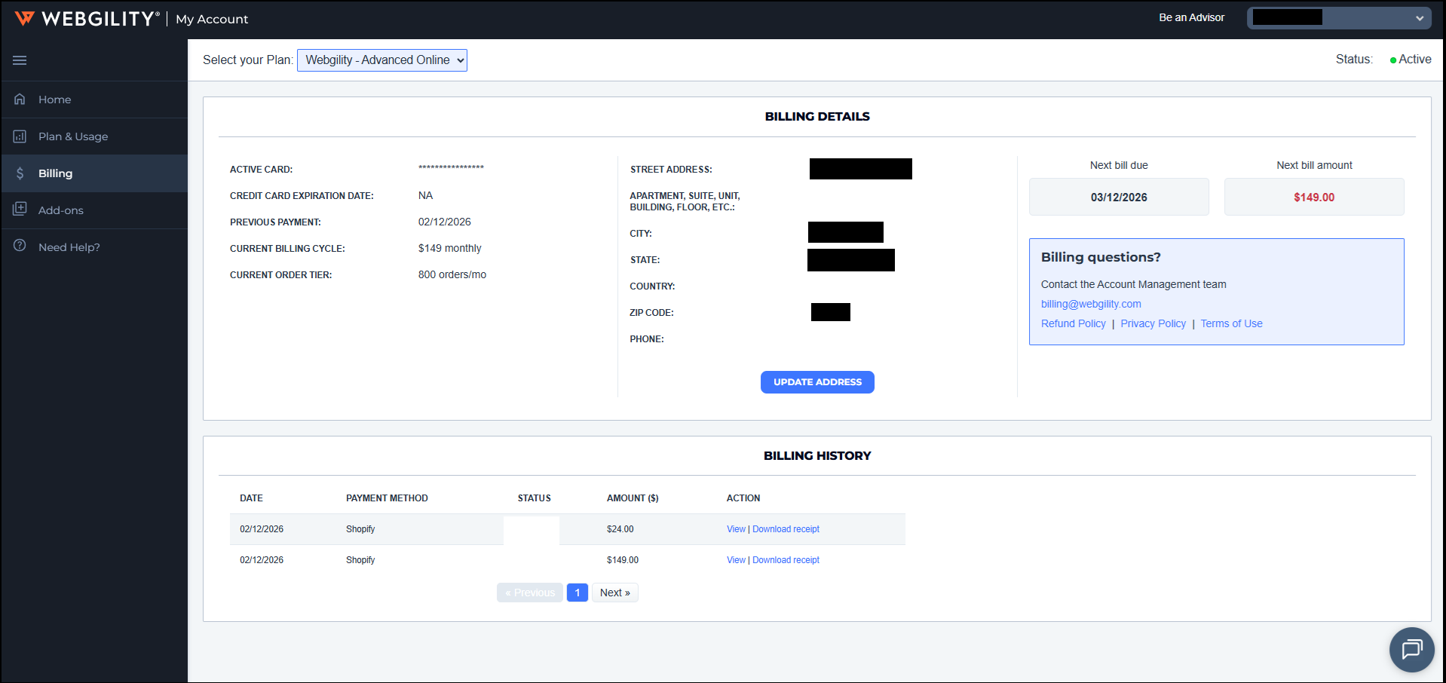Viewport: 1446px width, 683px height.
Task: Go to the Add-ons section
Action: (x=61, y=210)
